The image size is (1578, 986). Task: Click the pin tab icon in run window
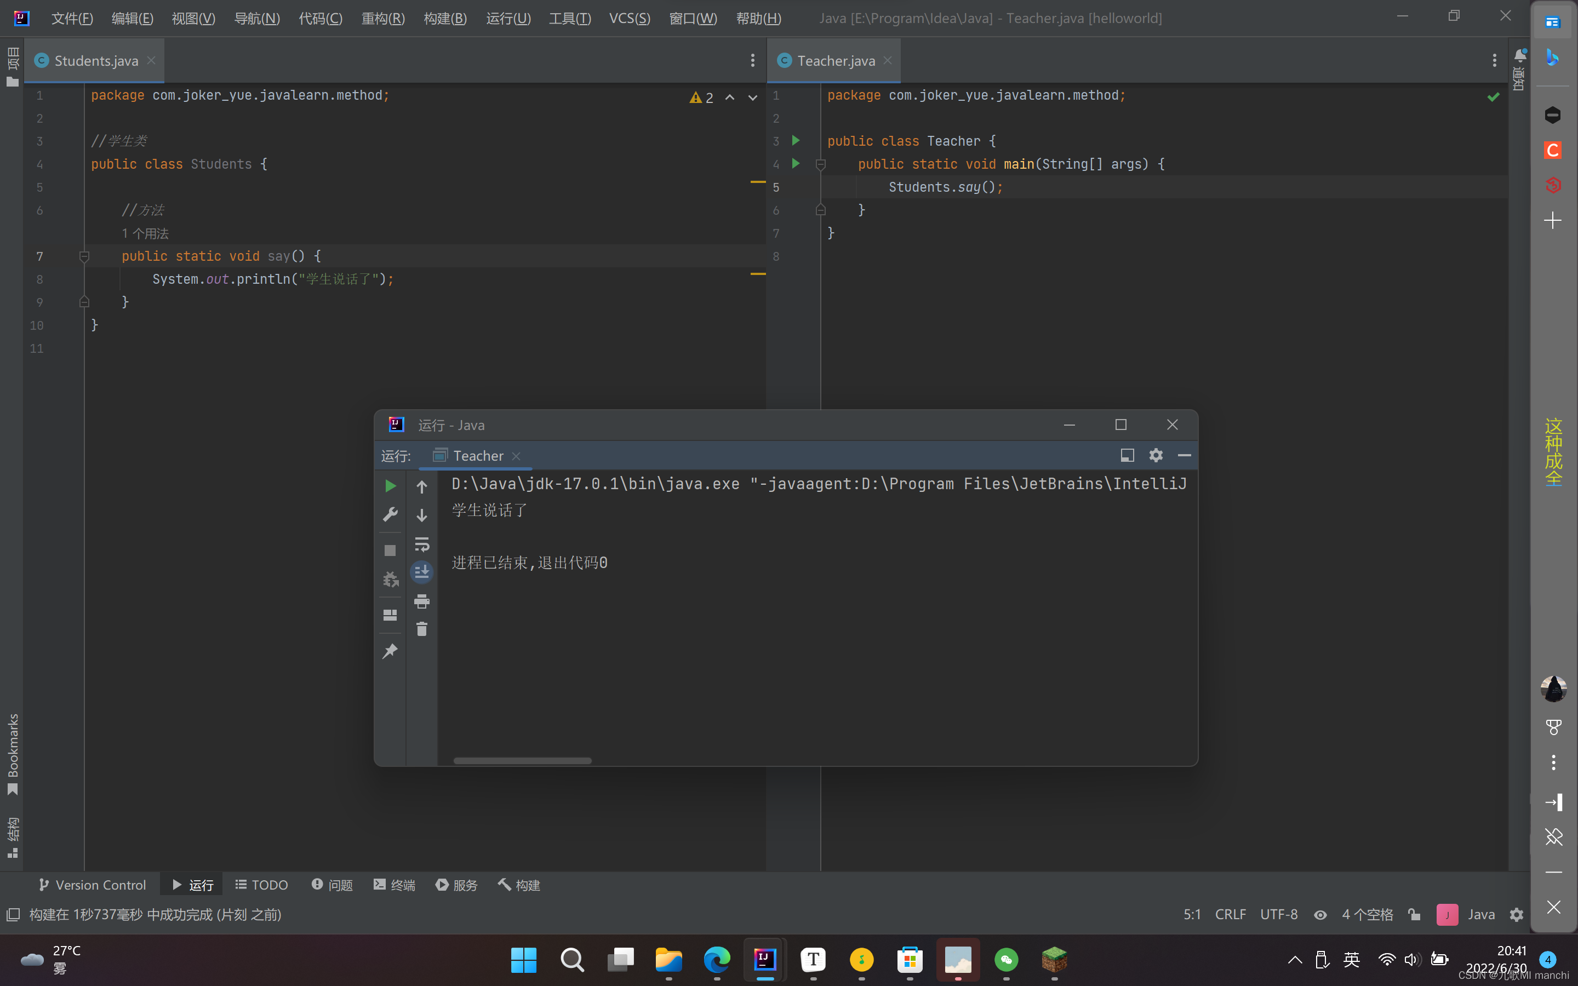(390, 651)
